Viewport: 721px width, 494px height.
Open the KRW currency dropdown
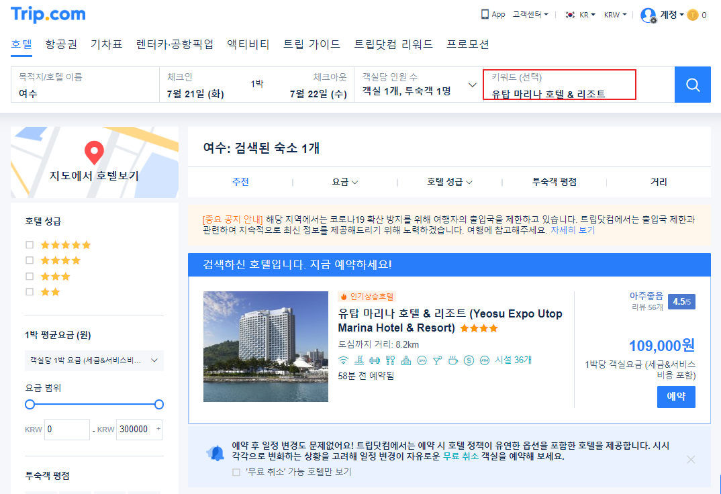tap(615, 15)
